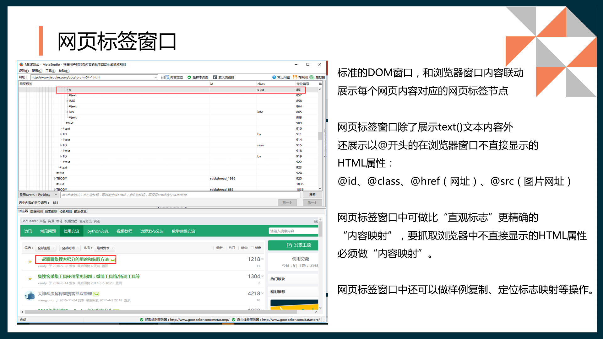The height and width of the screenshot is (339, 603).
Task: Expand the TD node with class num
Action: point(61,145)
